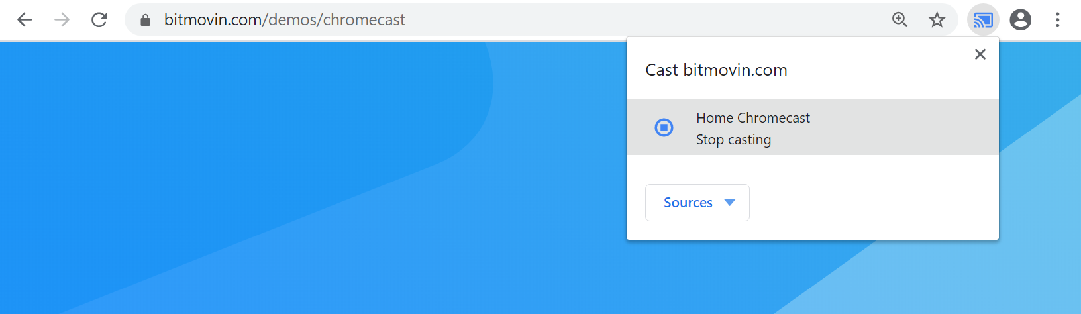Click the Stop casting text
The image size is (1081, 314).
click(x=733, y=140)
